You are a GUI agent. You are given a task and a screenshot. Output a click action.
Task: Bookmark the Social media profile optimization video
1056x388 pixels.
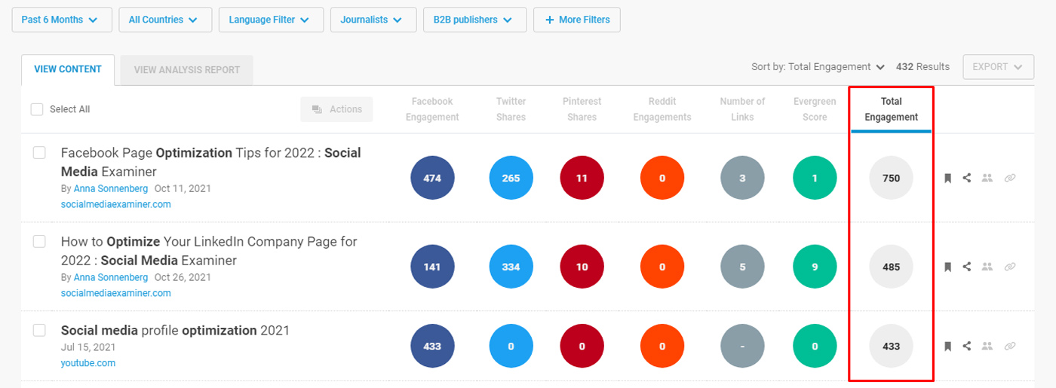948,347
